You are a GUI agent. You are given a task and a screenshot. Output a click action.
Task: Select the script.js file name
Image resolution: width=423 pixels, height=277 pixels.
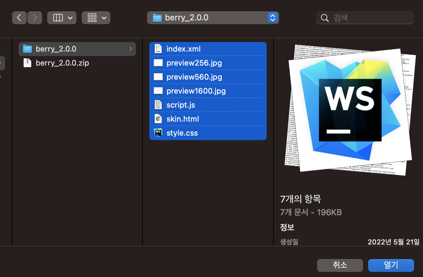[x=181, y=105]
